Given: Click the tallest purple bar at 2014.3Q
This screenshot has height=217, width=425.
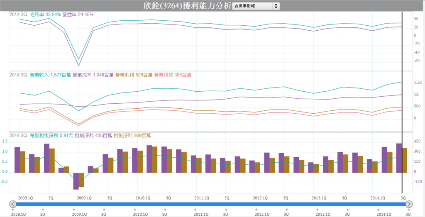Looking at the screenshot, I should [399, 158].
